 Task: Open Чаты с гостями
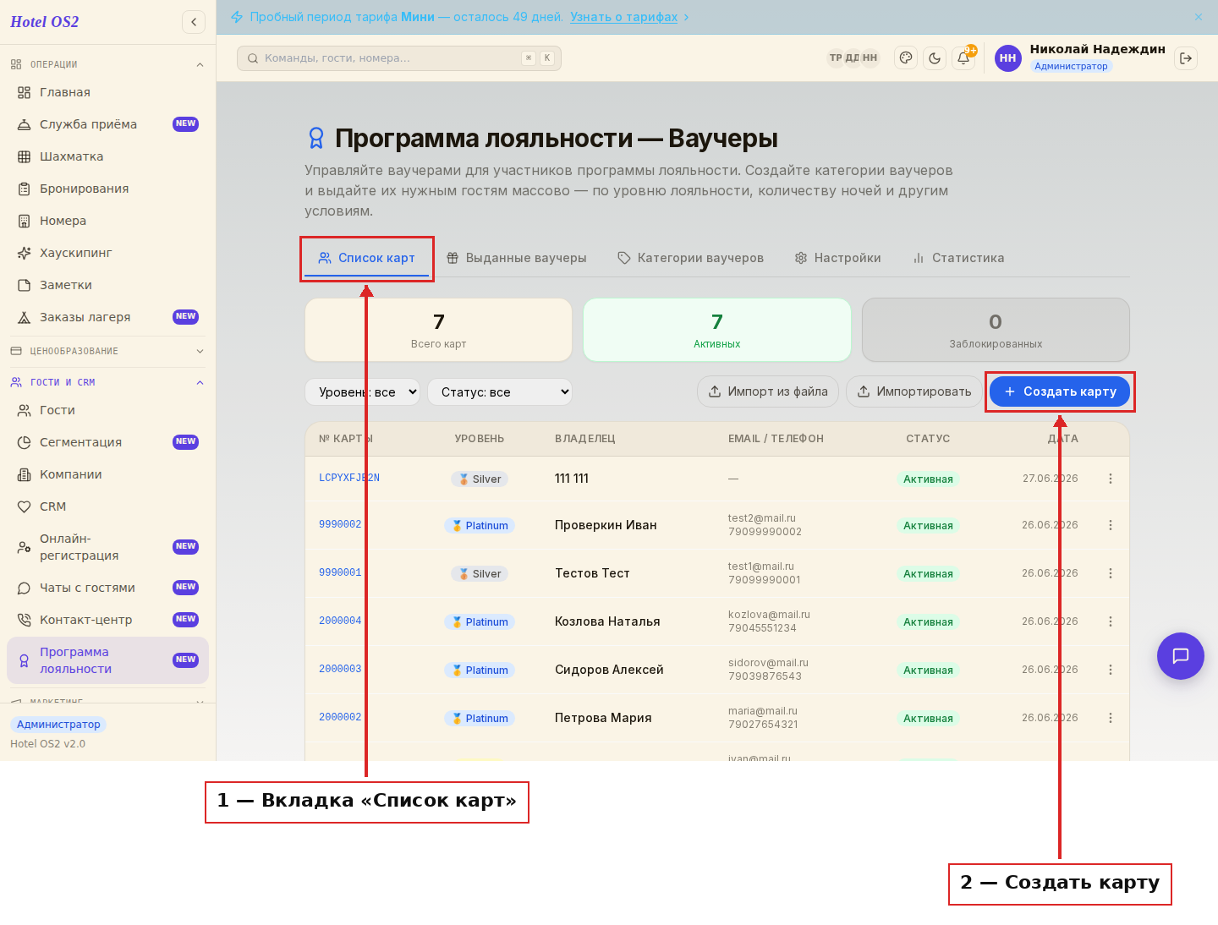click(x=107, y=588)
